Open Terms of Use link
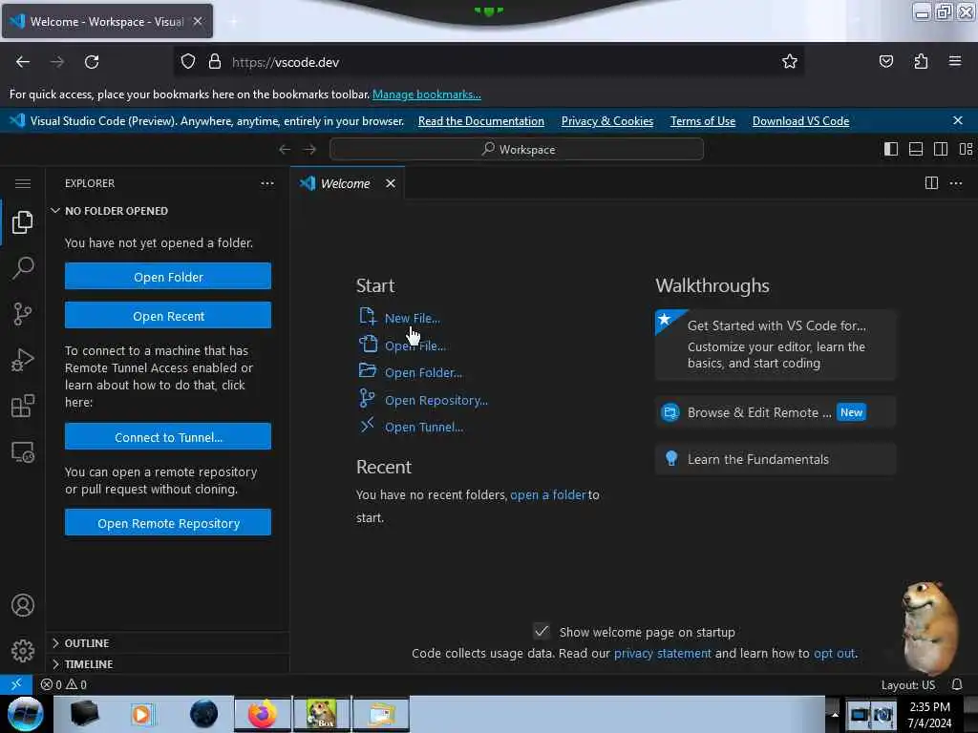 pyautogui.click(x=702, y=121)
